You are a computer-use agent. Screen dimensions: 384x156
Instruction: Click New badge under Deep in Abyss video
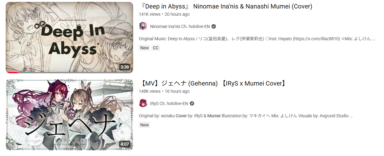tap(144, 48)
